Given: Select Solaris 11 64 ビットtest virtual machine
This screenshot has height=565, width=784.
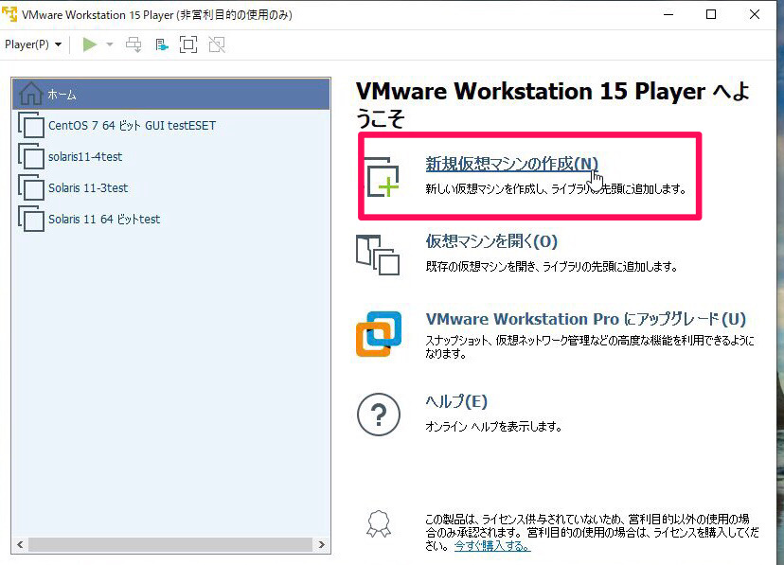Looking at the screenshot, I should click(171, 220).
